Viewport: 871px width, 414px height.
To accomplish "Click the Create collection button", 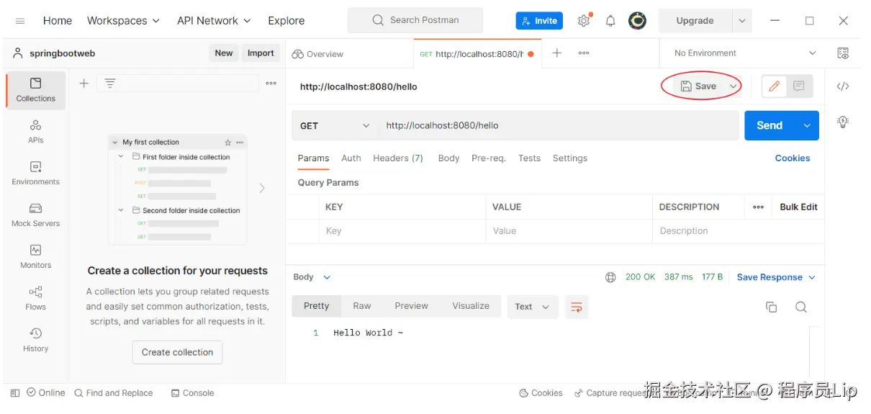I will pyautogui.click(x=177, y=352).
